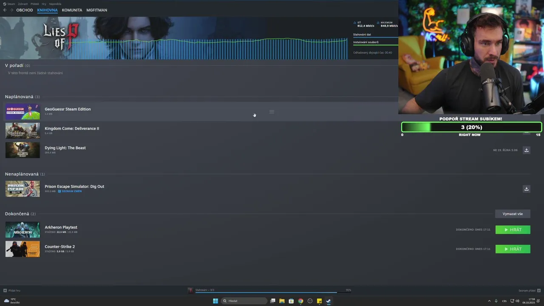The width and height of the screenshot is (544, 306).
Task: Download Prison Escape Simulator: Dig Out
Action: click(x=526, y=189)
